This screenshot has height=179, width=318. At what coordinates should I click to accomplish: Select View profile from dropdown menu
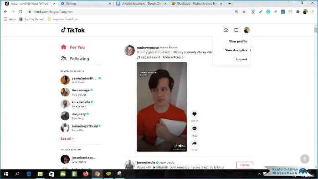click(238, 41)
